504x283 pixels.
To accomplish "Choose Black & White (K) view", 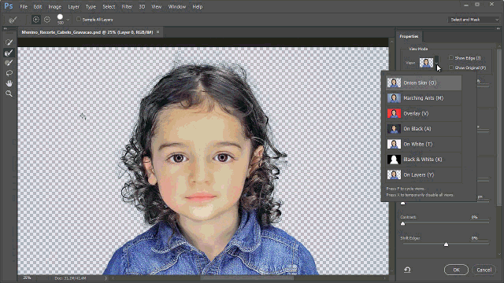I will tap(424, 160).
